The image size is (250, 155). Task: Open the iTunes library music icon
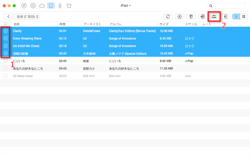tap(24, 6)
